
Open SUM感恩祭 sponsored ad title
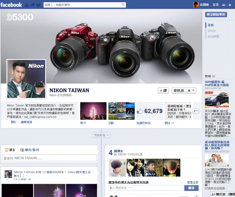(217, 83)
